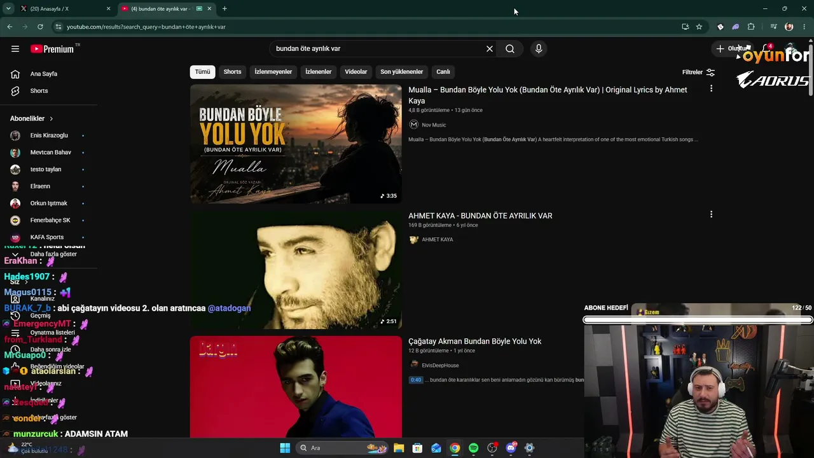Viewport: 814px width, 458px height.
Task: Select the İzlenenler filter chip
Action: (x=318, y=72)
